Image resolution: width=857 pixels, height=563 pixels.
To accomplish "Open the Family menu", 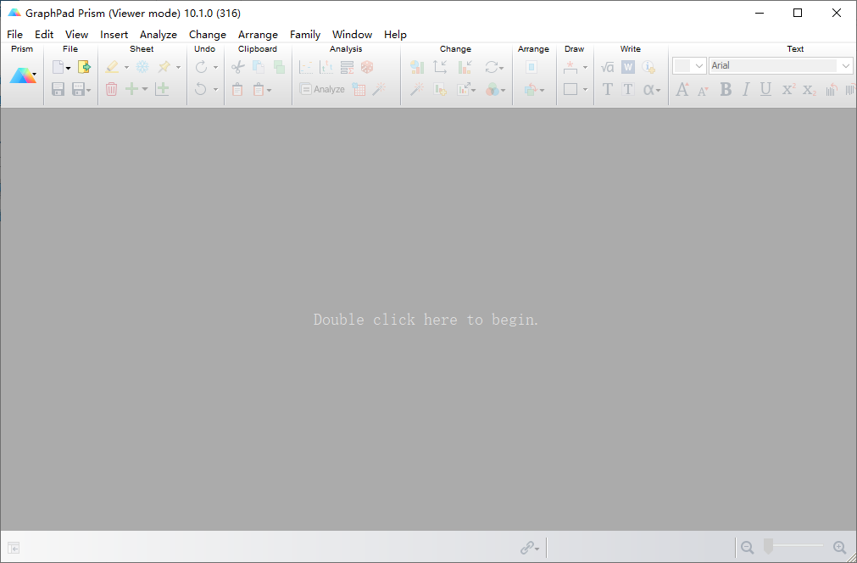I will click(305, 34).
